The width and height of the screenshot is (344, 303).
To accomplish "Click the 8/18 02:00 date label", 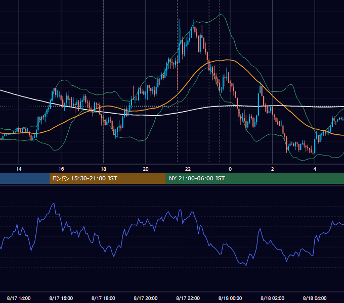I will click(x=273, y=298).
